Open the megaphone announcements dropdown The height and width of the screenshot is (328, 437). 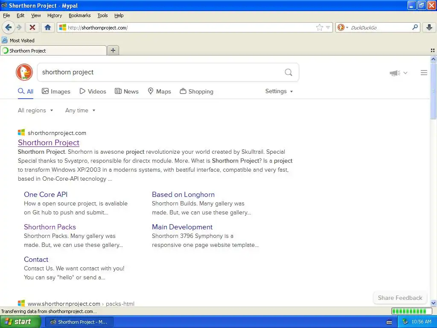[x=399, y=73]
